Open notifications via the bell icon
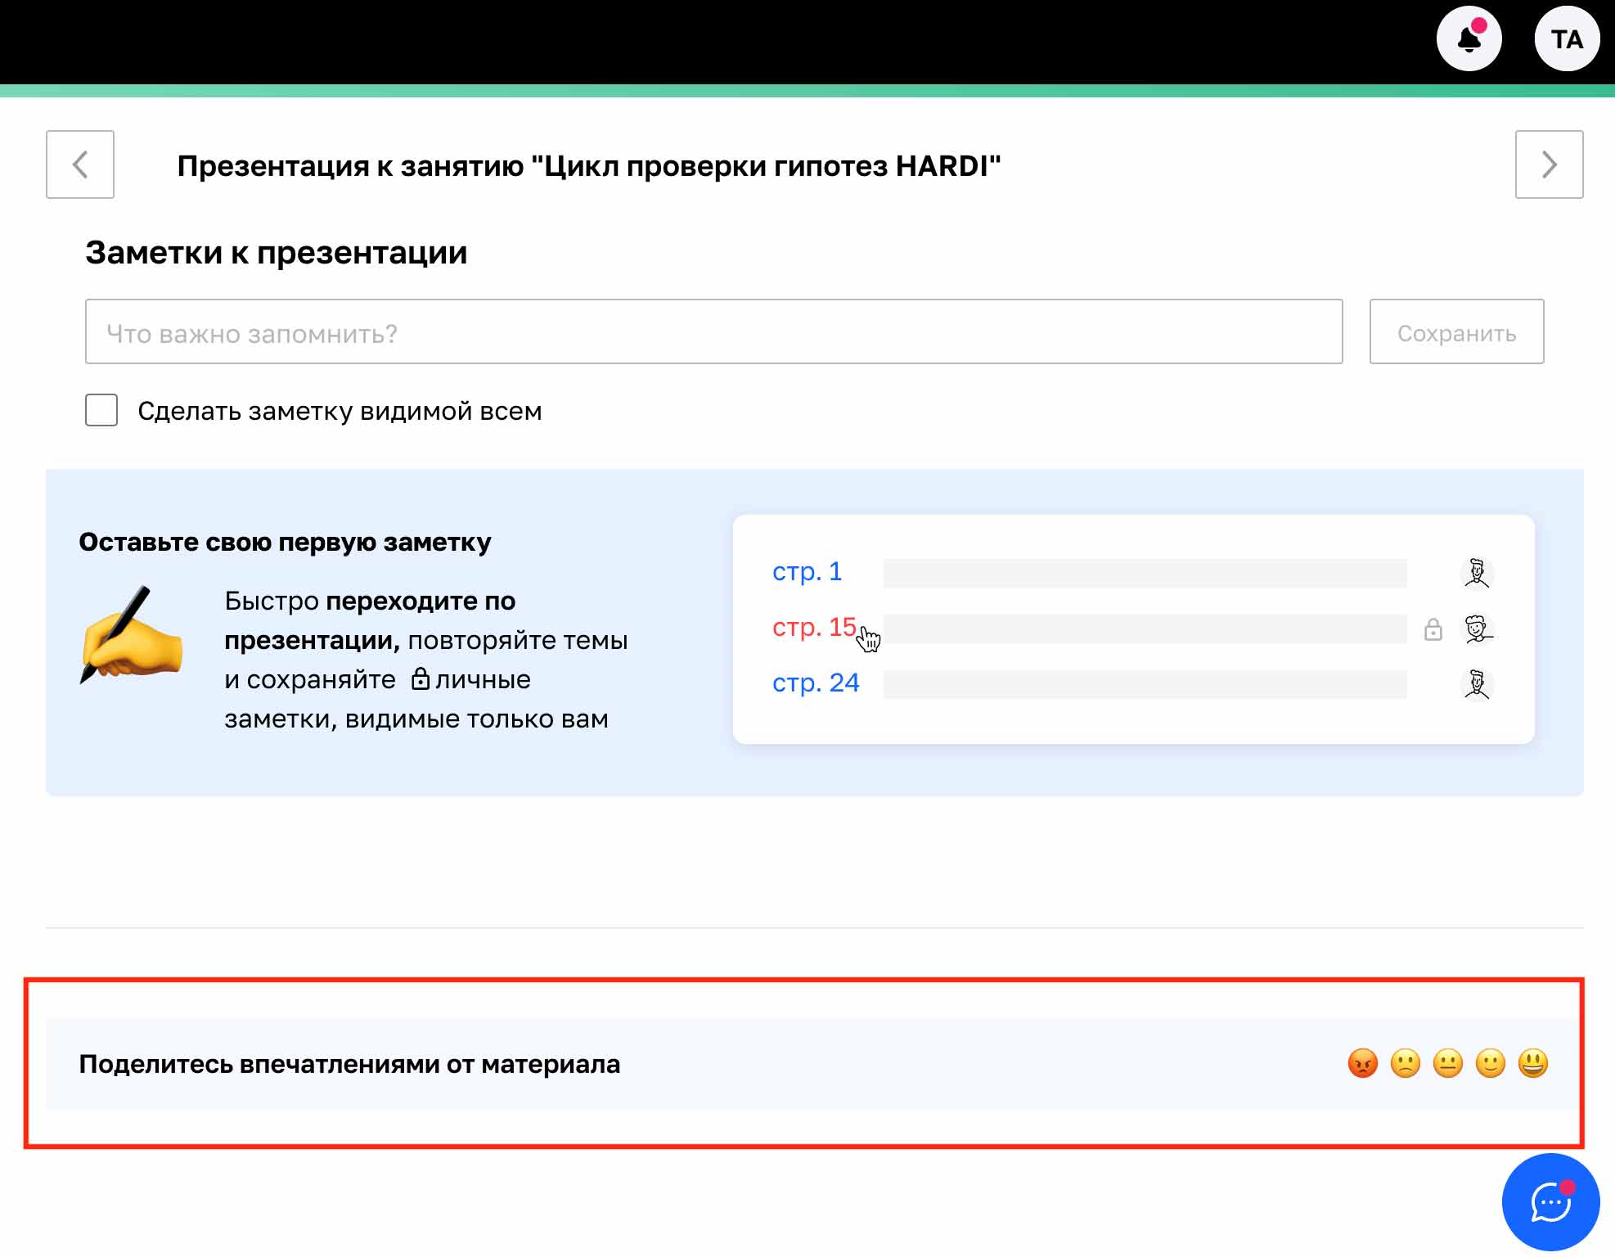Viewport: 1615px width, 1257px height. click(1469, 38)
